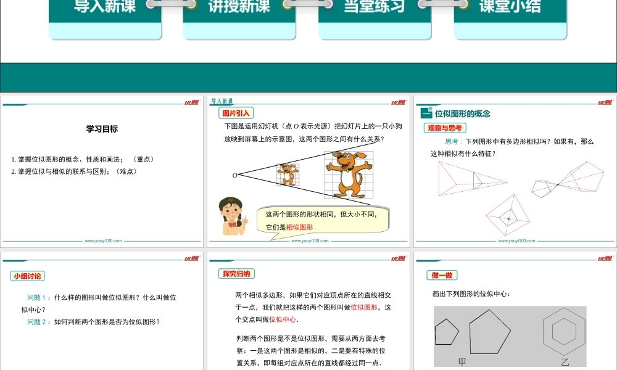This screenshot has width=617, height=370.
Task: Click the youyi100.com link on 学习目标 slide
Action: tap(103, 241)
